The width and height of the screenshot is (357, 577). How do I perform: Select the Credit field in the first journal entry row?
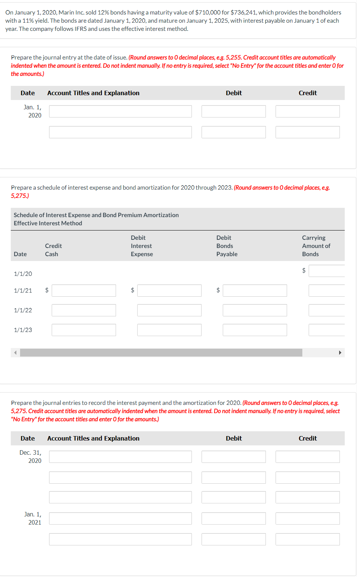click(307, 111)
